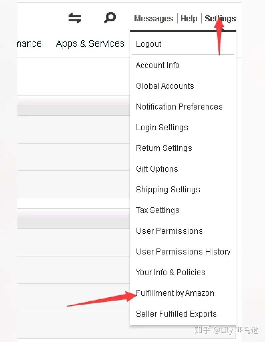Click the magnifying glass search icon

[110, 18]
